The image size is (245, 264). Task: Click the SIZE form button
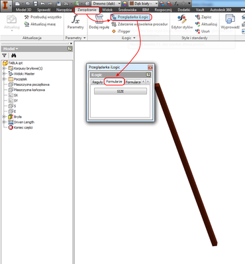pos(121,91)
